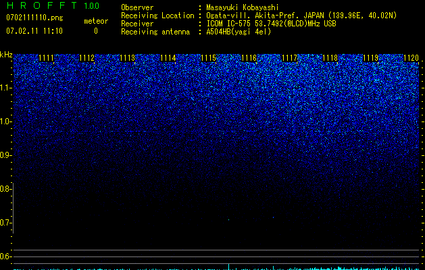
Task: Click the 1111 time marker
Action: pyautogui.click(x=47, y=57)
